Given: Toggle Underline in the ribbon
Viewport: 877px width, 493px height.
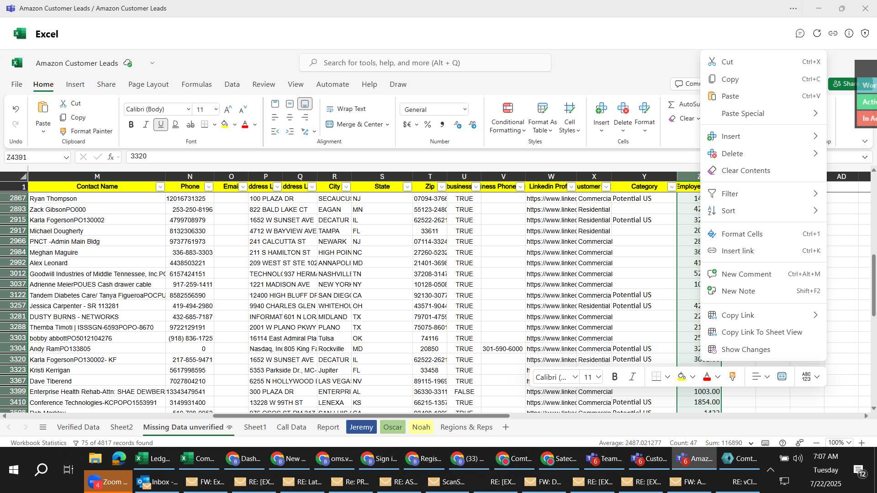Looking at the screenshot, I should click(160, 124).
